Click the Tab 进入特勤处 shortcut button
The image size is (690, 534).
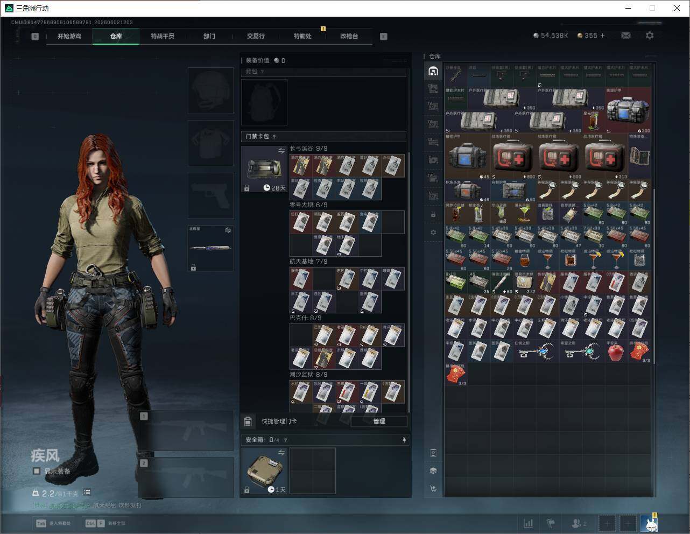[53, 523]
